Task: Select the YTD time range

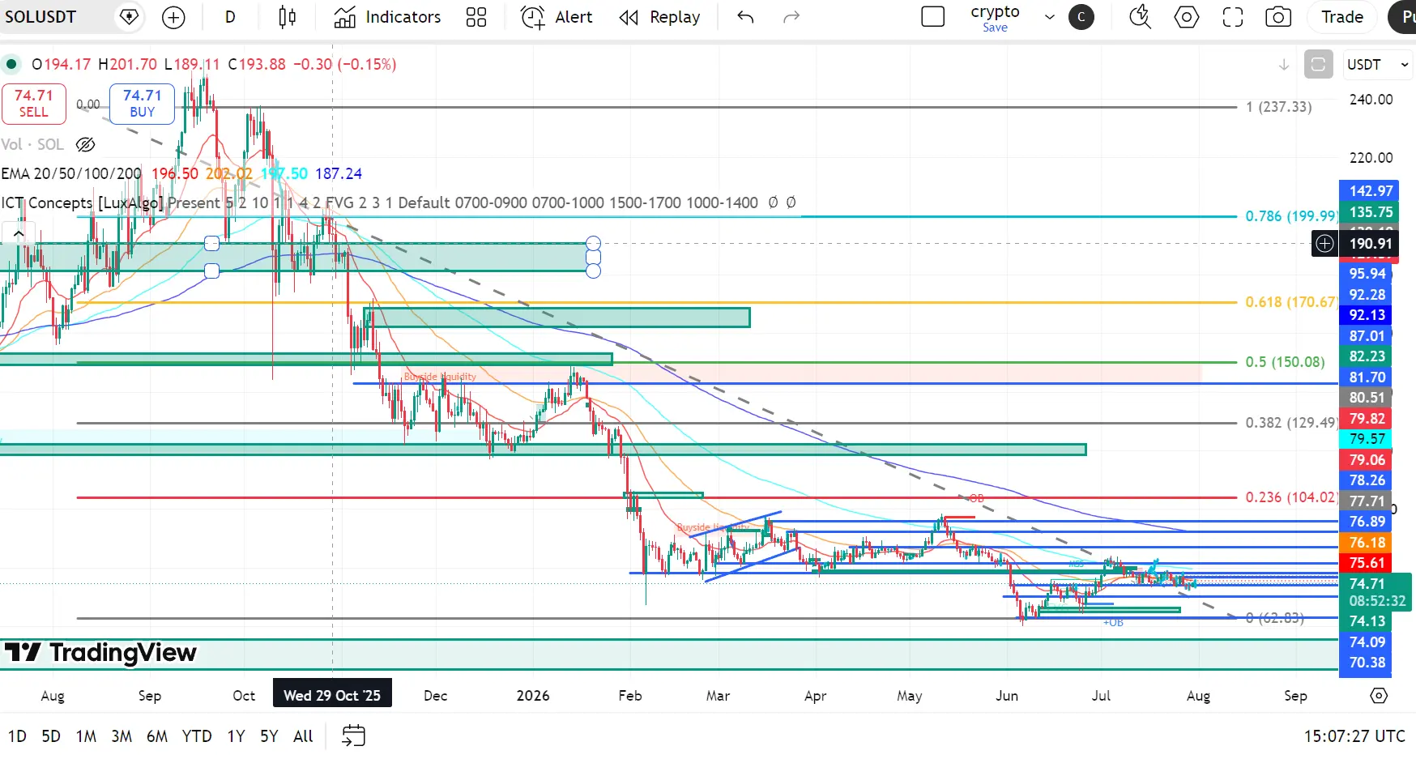Action: pos(197,736)
